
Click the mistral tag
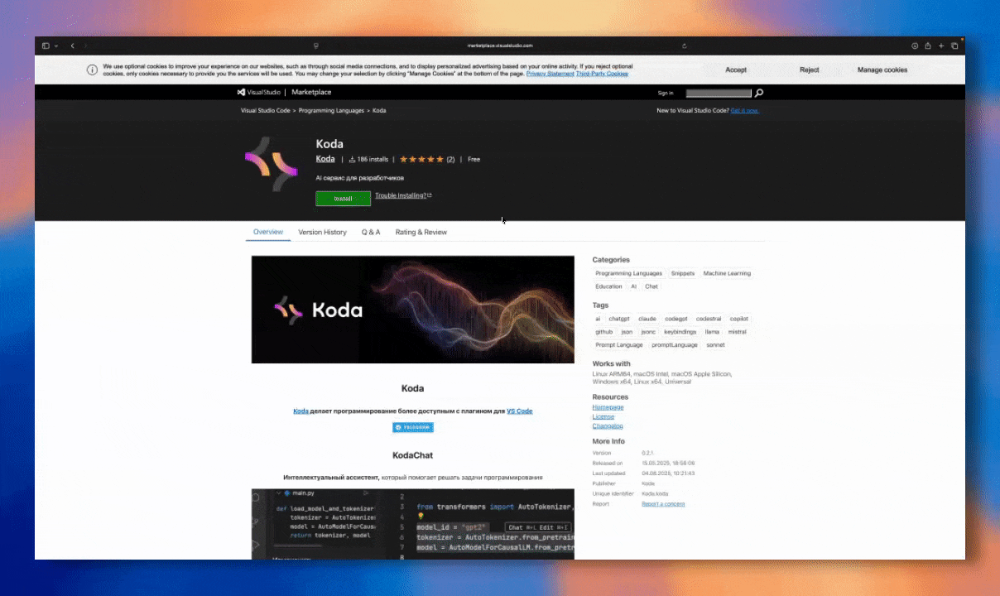click(738, 332)
